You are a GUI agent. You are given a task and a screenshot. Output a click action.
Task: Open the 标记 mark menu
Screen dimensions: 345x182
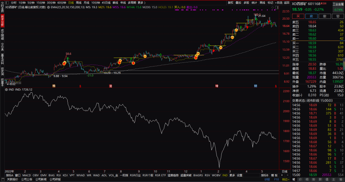[x=270, y=3]
